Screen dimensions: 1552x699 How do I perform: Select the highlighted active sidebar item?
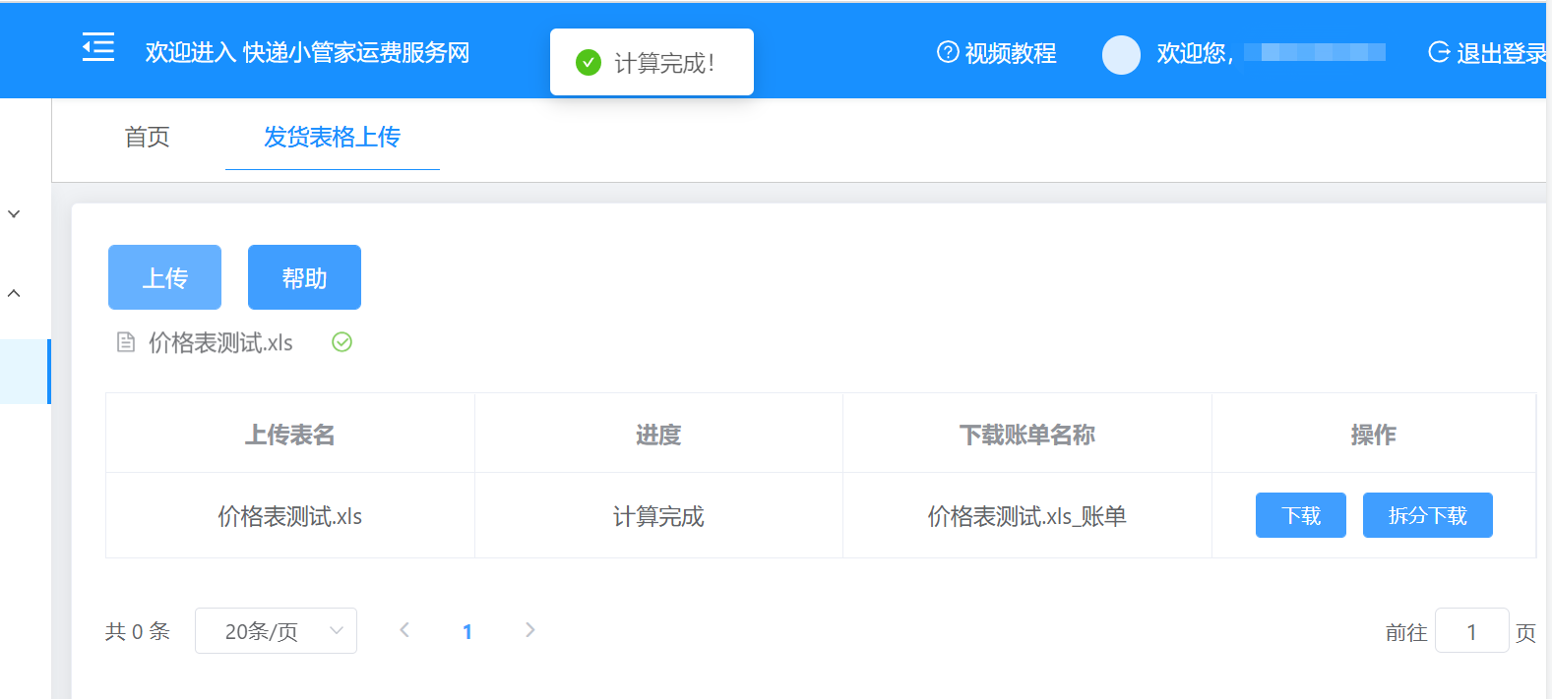point(26,372)
